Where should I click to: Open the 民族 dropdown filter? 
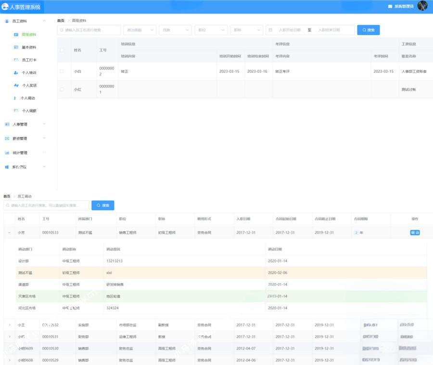click(175, 30)
